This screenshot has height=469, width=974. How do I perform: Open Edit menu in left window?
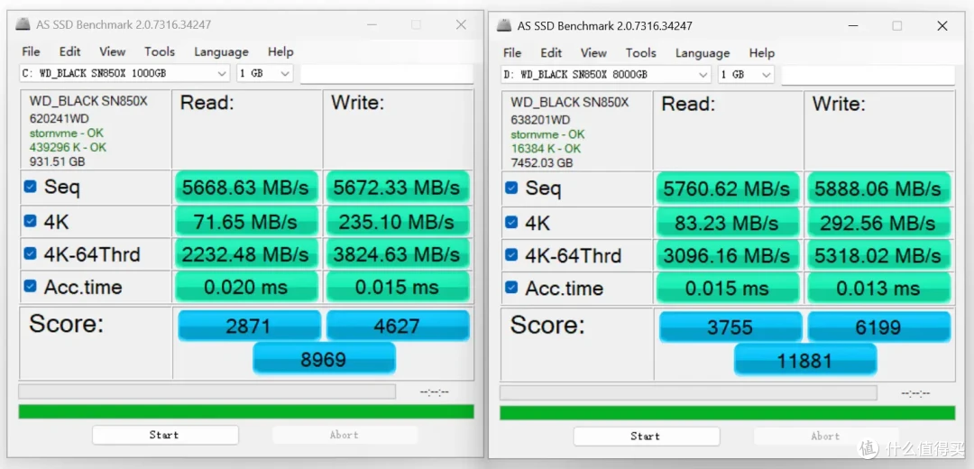point(70,51)
